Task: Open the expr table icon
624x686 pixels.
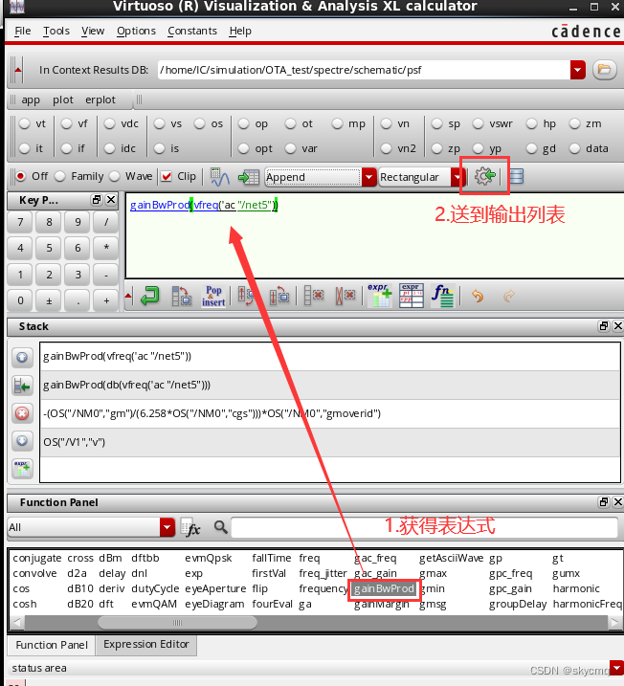Action: tap(411, 296)
